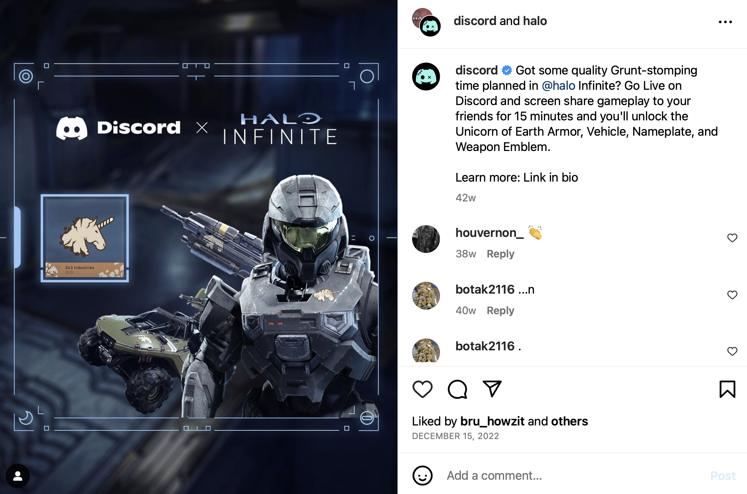
Task: Like botak2116's '...n' comment heart
Action: tap(732, 295)
